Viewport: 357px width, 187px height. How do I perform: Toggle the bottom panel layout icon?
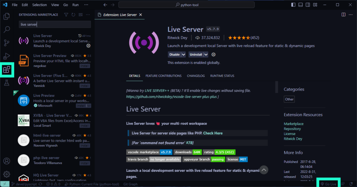click(x=301, y=5)
